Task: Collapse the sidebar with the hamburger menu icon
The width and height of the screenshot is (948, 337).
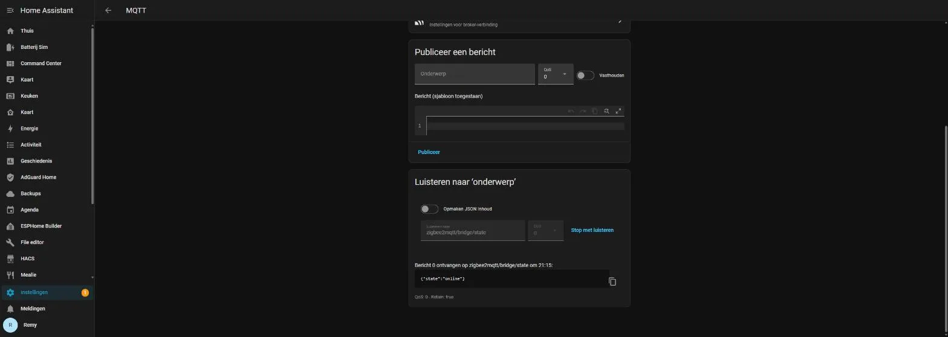Action: (x=10, y=10)
